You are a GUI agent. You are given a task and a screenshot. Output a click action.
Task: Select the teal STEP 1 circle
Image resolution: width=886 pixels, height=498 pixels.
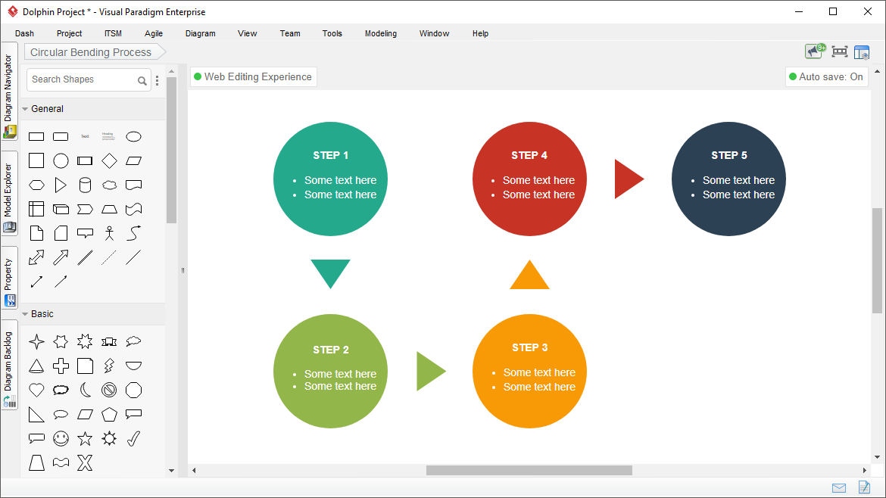331,179
